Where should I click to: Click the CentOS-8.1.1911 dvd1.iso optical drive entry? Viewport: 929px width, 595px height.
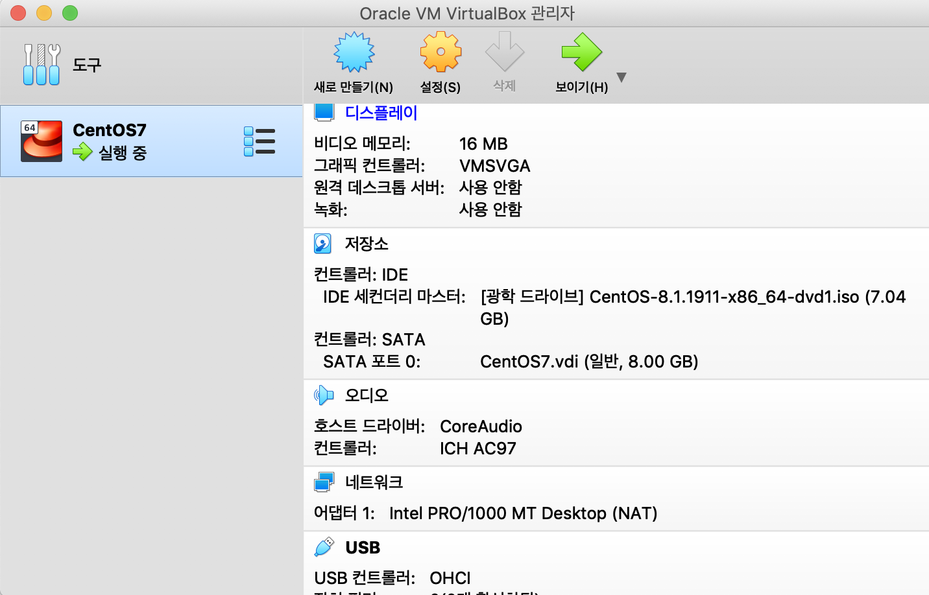[693, 308]
